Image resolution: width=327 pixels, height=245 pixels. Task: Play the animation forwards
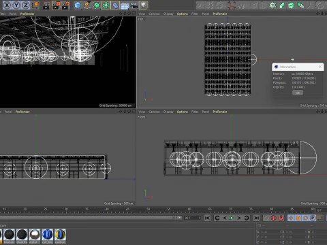pos(232,218)
